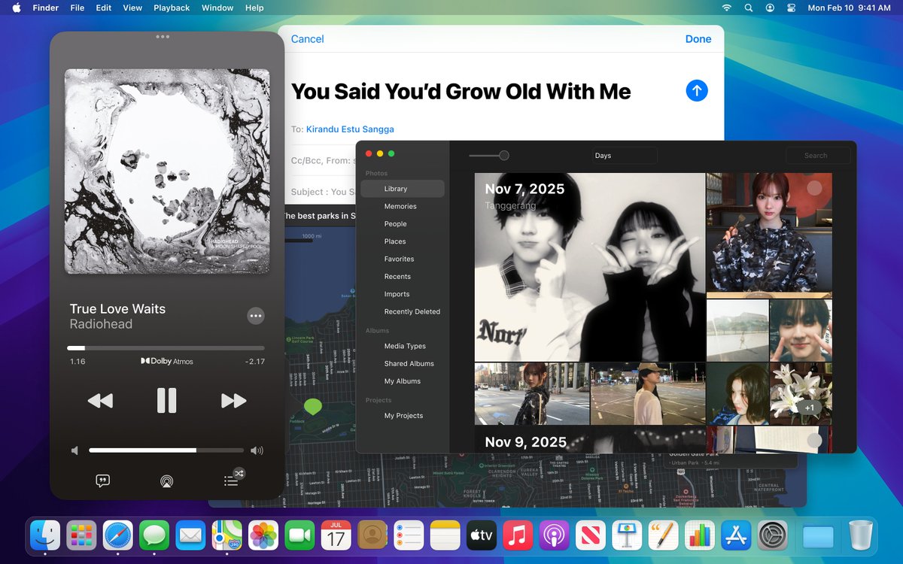Open My Albums in the Photos sidebar

point(403,381)
